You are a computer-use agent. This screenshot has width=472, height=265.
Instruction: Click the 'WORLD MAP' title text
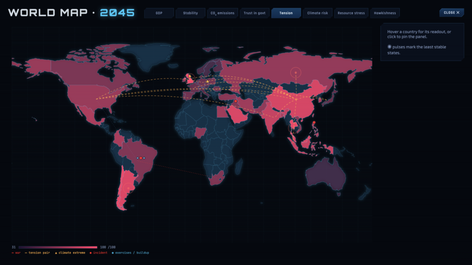pyautogui.click(x=48, y=13)
